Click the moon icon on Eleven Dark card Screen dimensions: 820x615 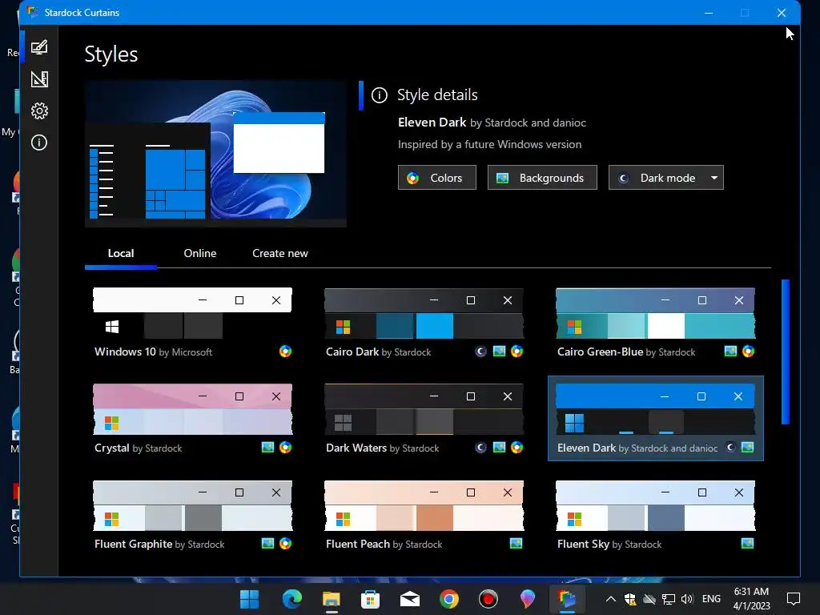pyautogui.click(x=730, y=448)
